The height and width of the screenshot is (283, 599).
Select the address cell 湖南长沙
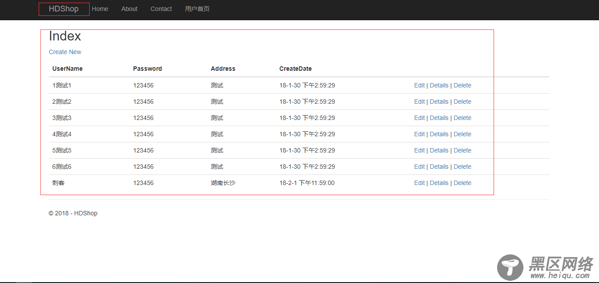223,183
